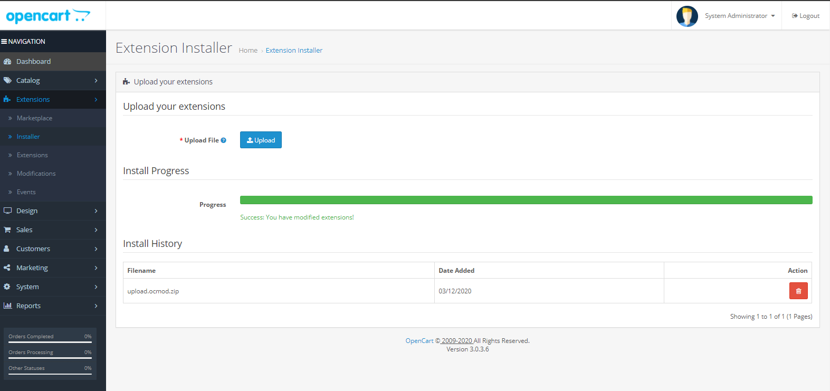Select Installer in the Extensions submenu
Viewport: 830px width, 391px height.
pyautogui.click(x=53, y=137)
